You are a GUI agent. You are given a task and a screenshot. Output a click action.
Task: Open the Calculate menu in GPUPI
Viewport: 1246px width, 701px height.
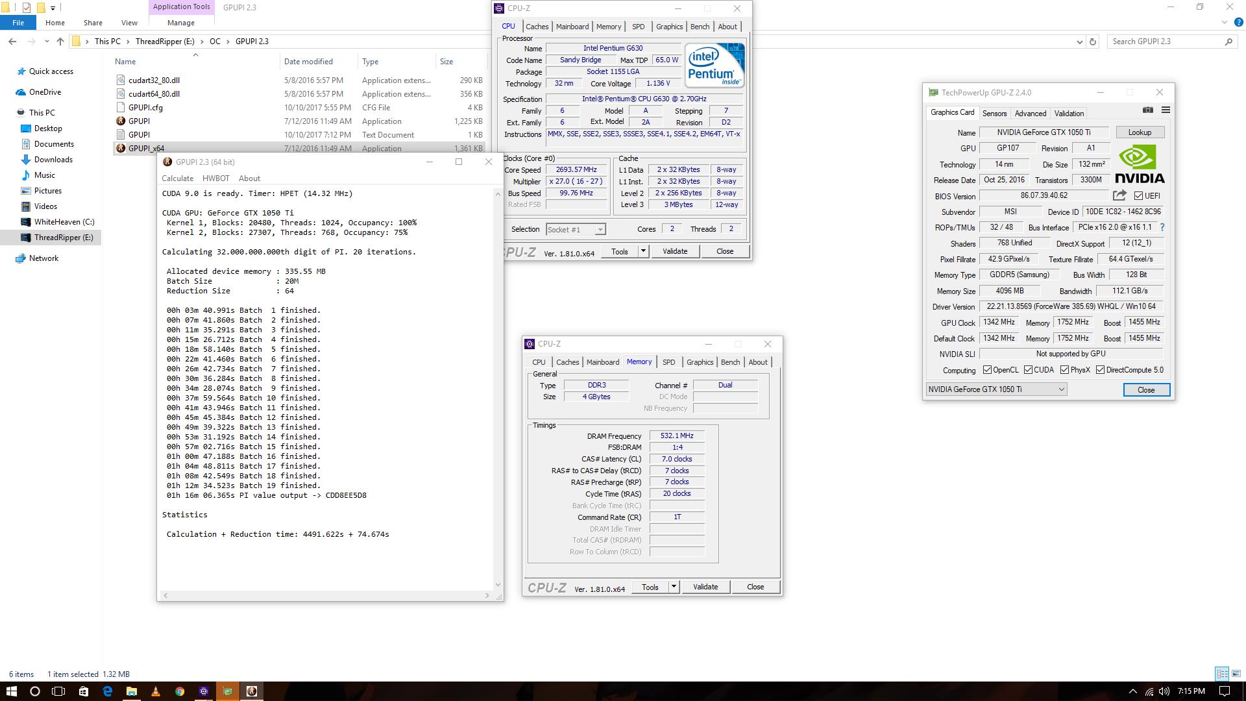[x=177, y=178]
